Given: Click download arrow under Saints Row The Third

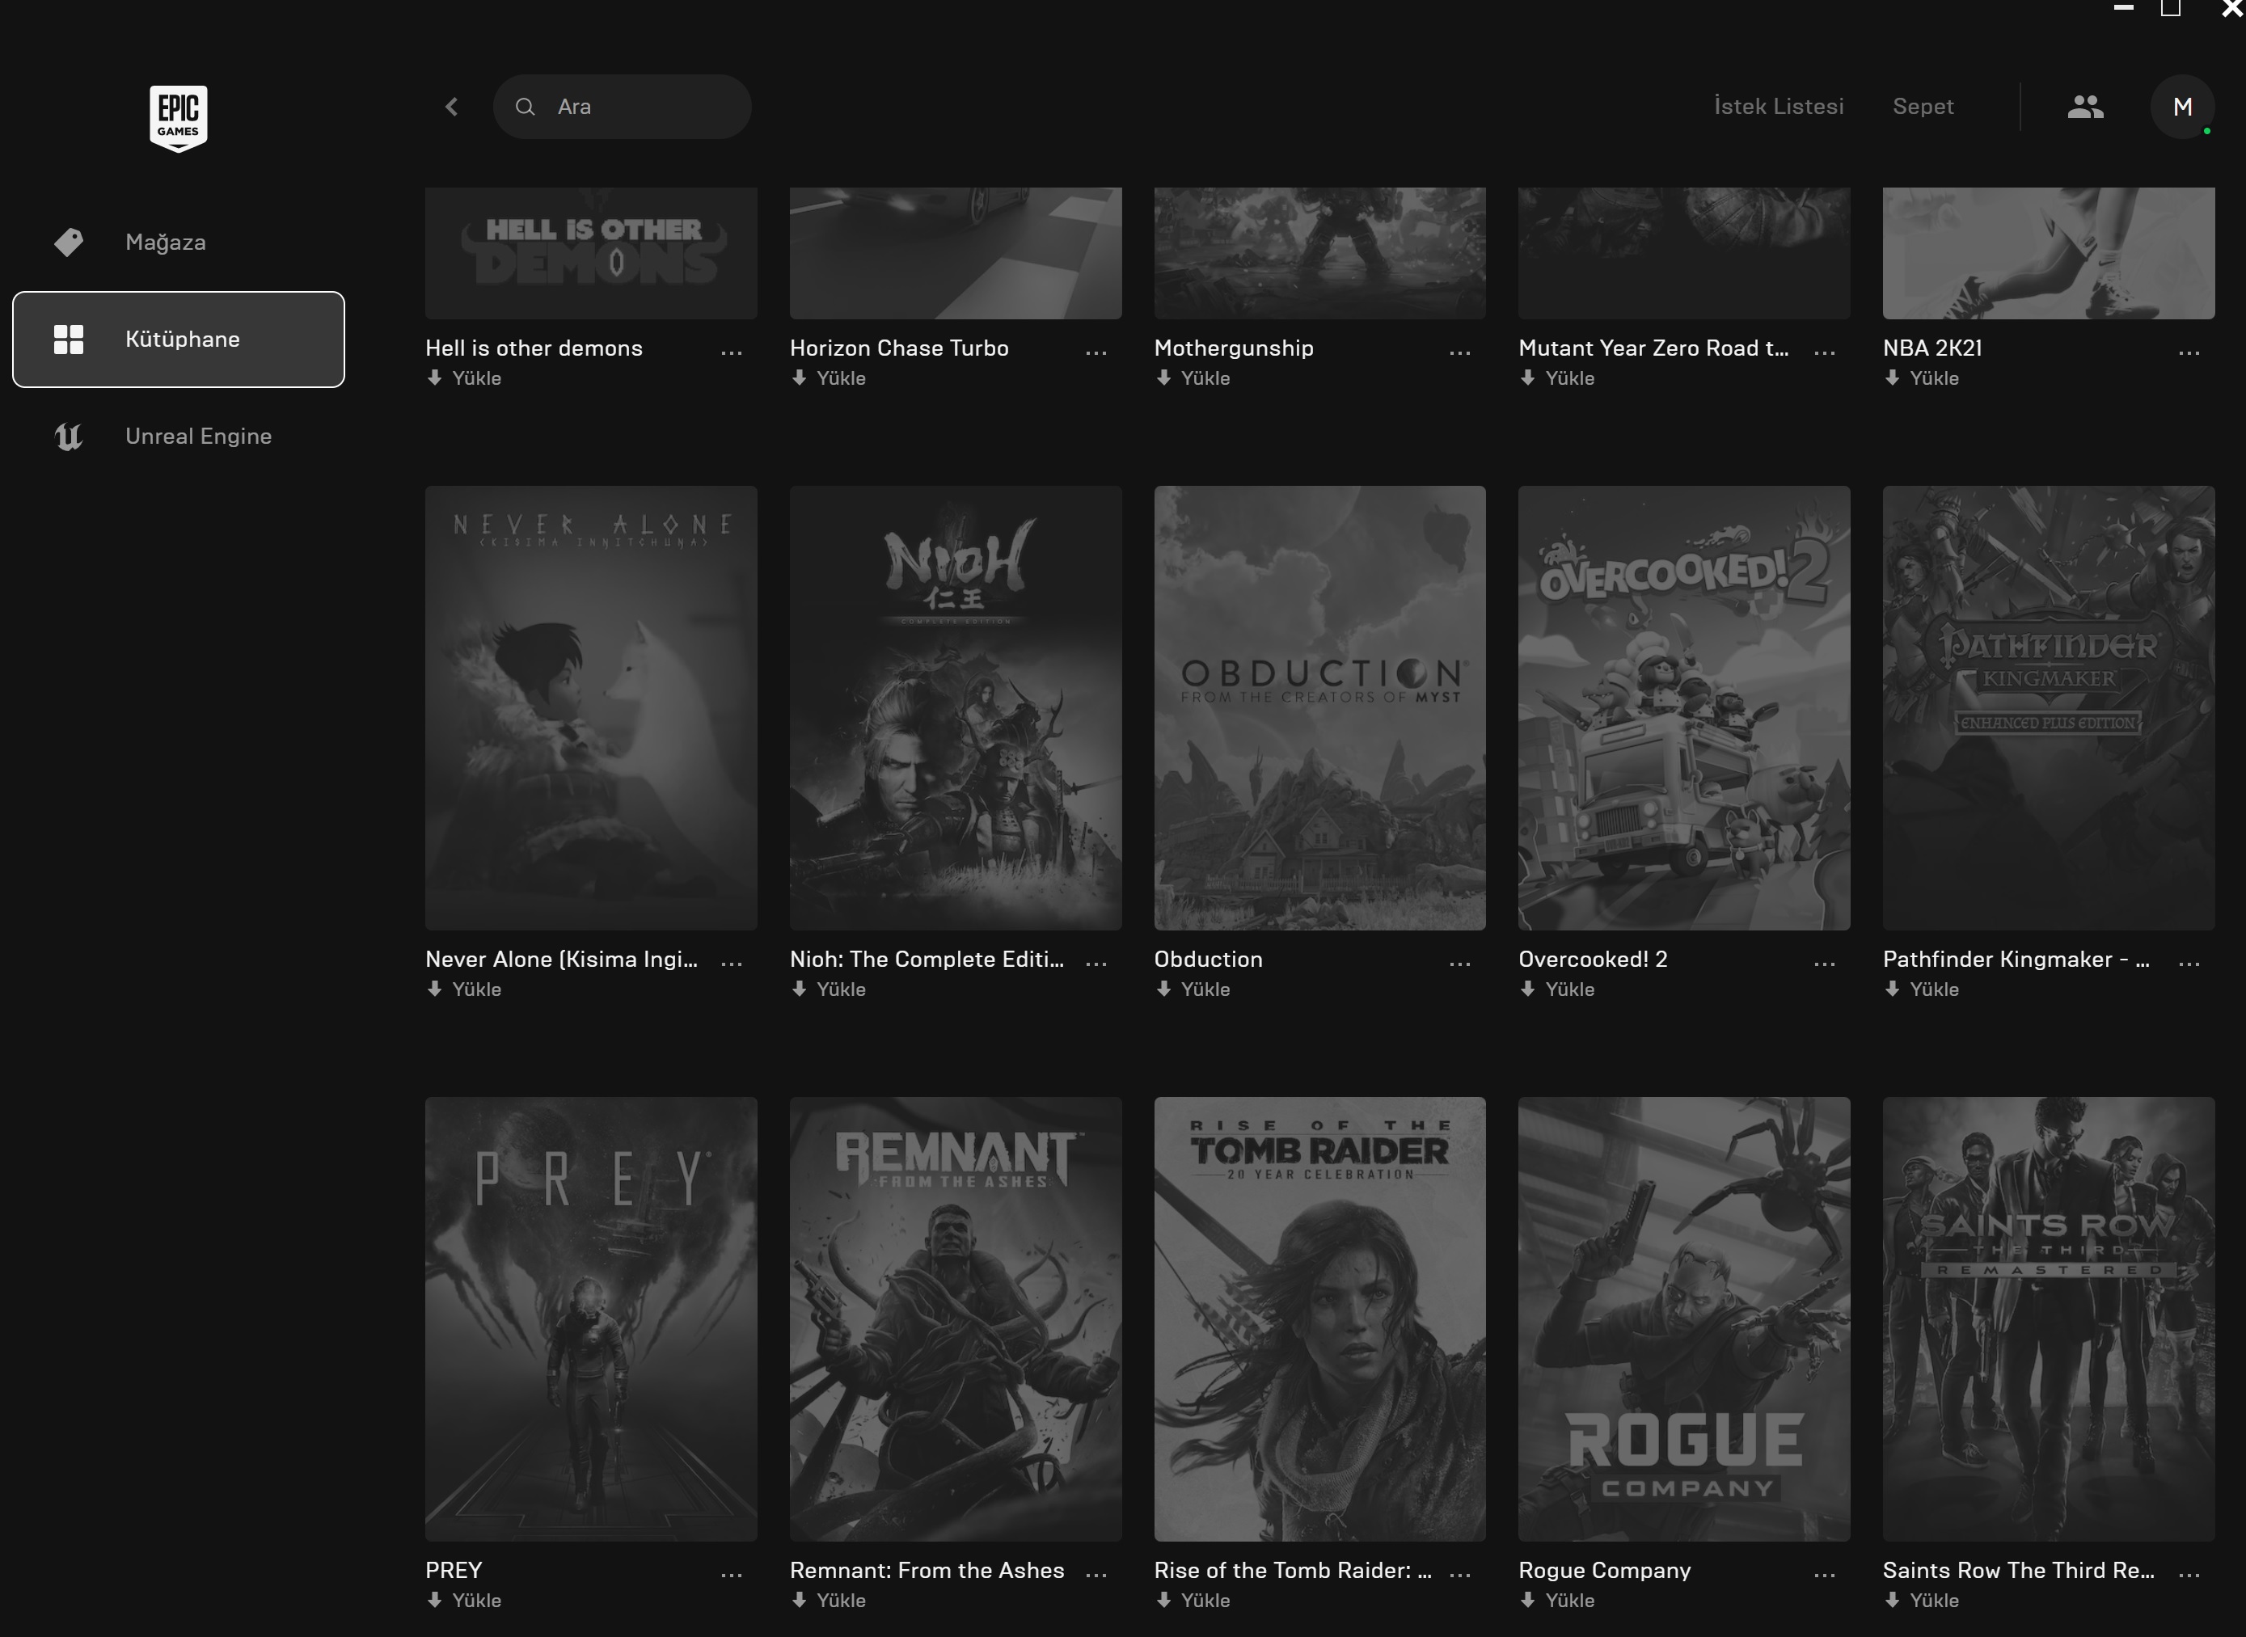Looking at the screenshot, I should pos(1892,1601).
